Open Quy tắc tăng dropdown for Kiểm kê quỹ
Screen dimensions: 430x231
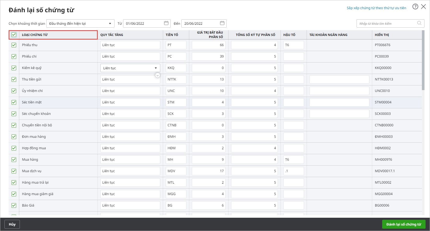click(130, 68)
